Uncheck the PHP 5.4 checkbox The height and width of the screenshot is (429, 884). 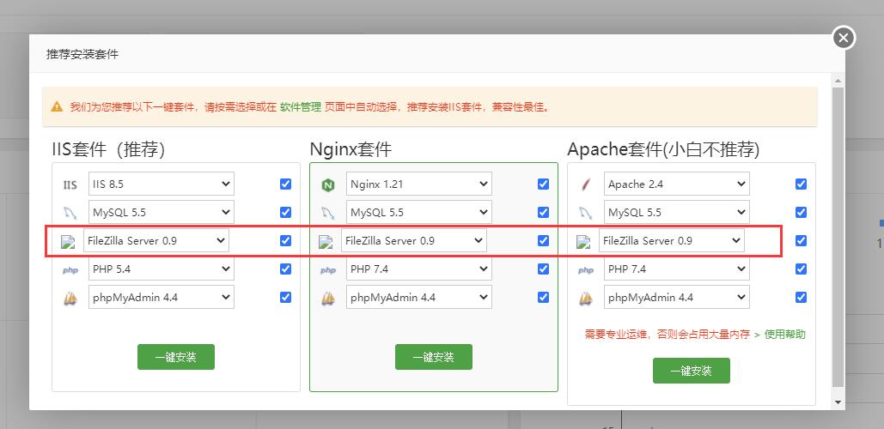286,269
